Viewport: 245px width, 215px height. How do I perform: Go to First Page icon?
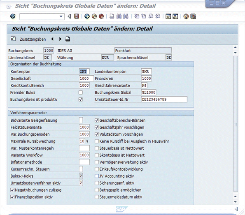click(x=137, y=16)
